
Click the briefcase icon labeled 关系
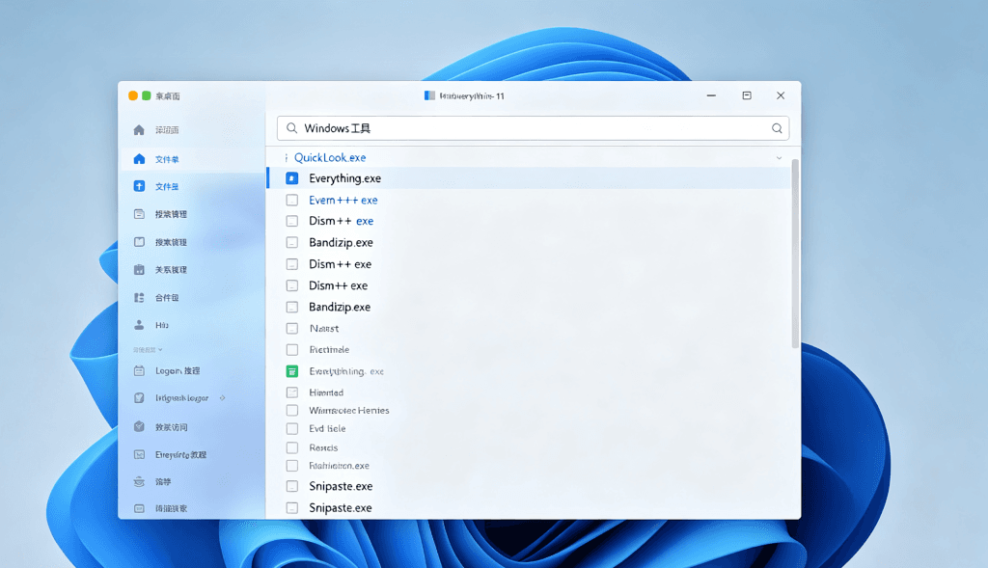(x=139, y=269)
